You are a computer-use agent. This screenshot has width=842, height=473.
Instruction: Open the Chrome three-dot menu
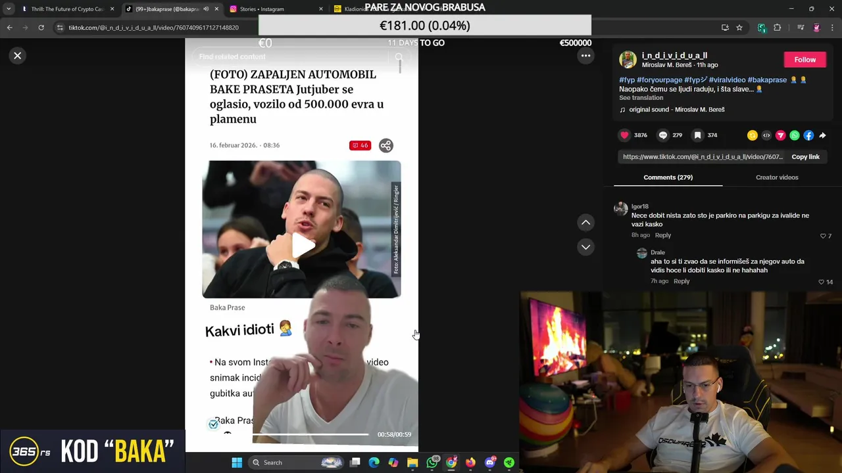832,28
